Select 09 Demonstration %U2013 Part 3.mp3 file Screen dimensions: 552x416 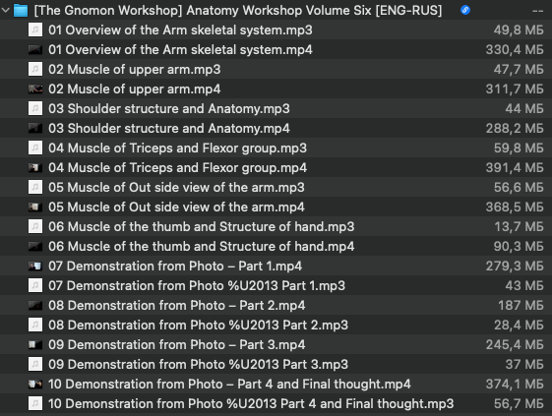276,364
